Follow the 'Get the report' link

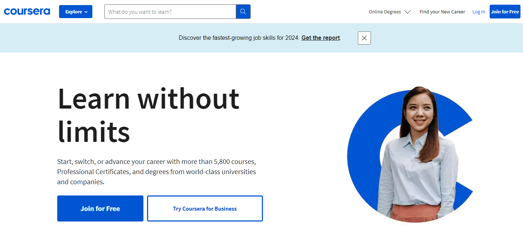click(321, 38)
